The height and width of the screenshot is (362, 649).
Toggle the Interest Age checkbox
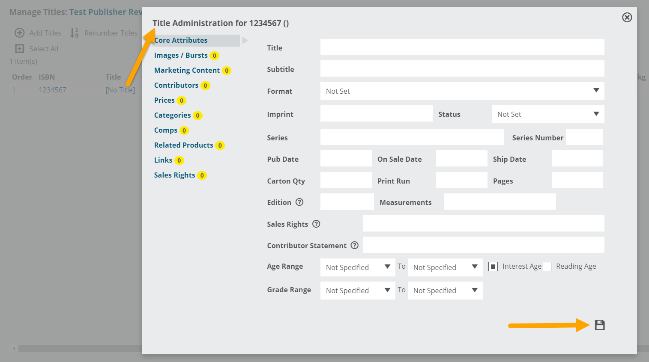[x=493, y=267]
